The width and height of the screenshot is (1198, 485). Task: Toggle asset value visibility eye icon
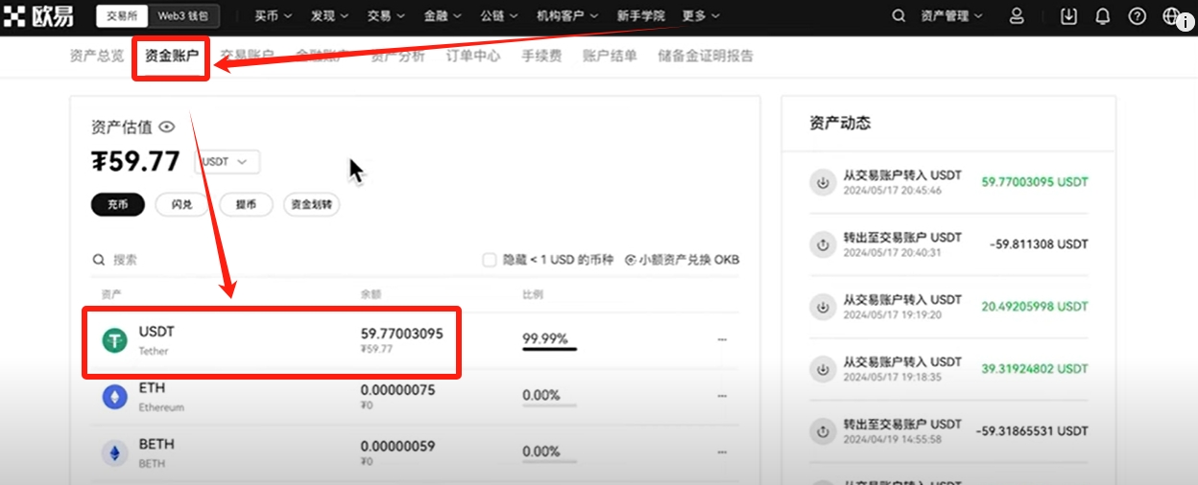pos(167,127)
